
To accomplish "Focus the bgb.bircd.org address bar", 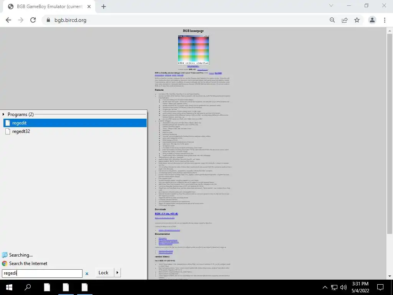I will 185,20.
